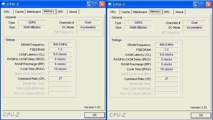The image size is (213, 120).
Task: Open the Cache tab in left CPU-Z window
Action: coord(19,12)
